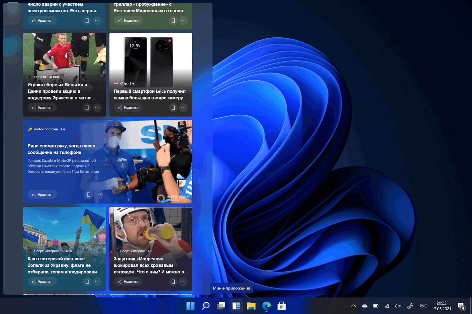This screenshot has height=314, width=472.
Task: Bookmark the Belgium and Denmark players article
Action: pos(87,108)
